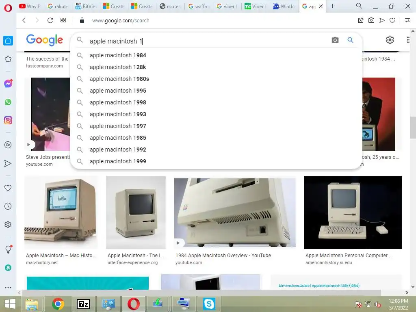The width and height of the screenshot is (416, 312).
Task: Take a snapshot with camera toolbar icon
Action: pyautogui.click(x=371, y=20)
